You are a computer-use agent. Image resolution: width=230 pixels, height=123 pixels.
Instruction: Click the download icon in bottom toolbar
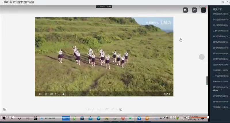pos(121,109)
